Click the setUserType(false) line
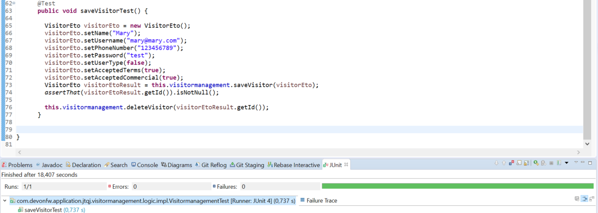The height and width of the screenshot is (213, 598). click(98, 62)
